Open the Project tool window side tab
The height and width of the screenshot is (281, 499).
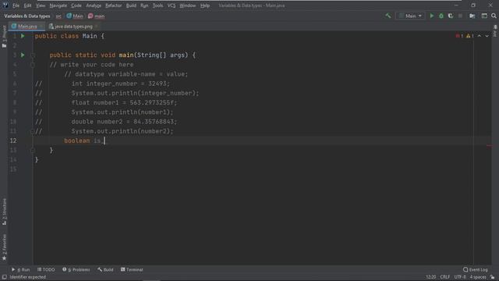4,37
